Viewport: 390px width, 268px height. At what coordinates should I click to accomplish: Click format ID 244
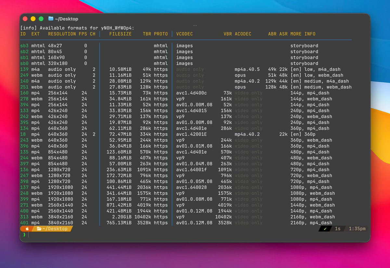click(24, 158)
